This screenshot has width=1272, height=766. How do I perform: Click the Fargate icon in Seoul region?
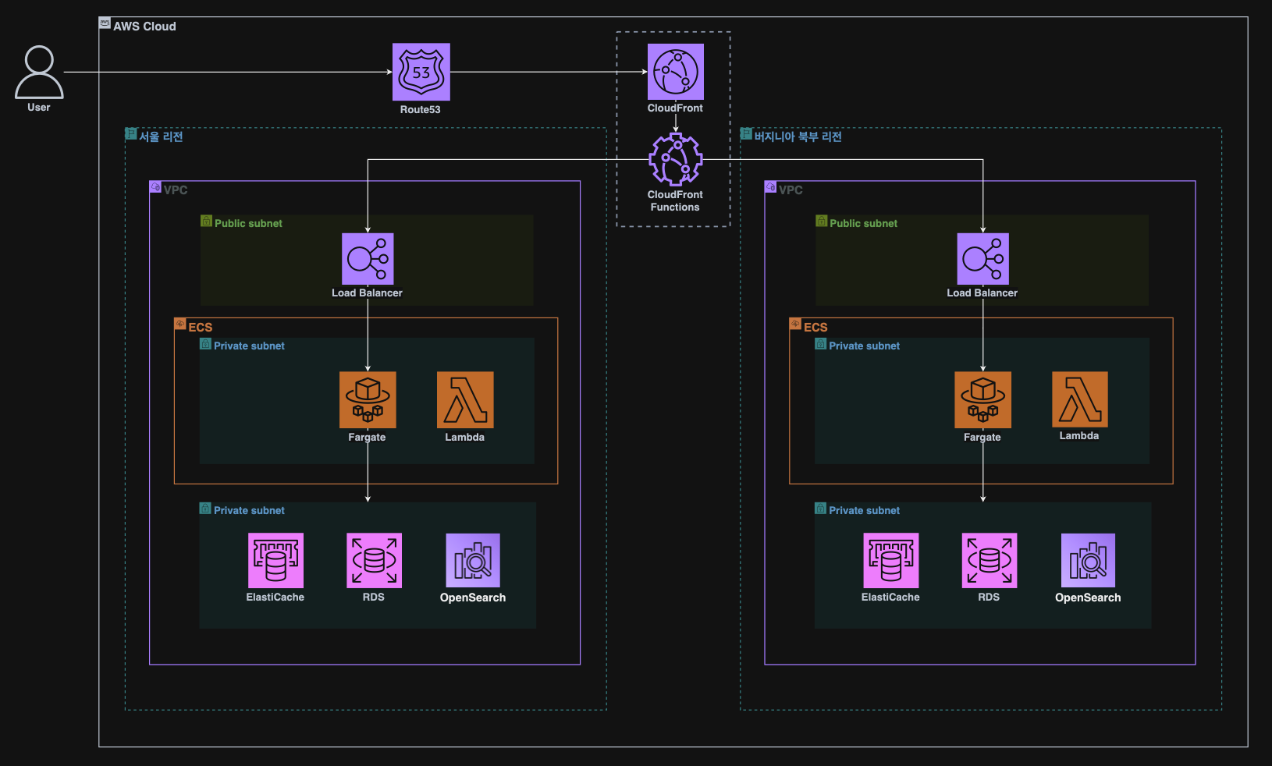click(368, 399)
